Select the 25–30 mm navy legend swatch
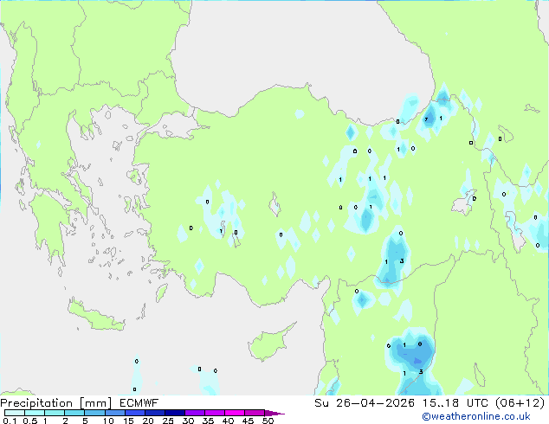 point(175,413)
